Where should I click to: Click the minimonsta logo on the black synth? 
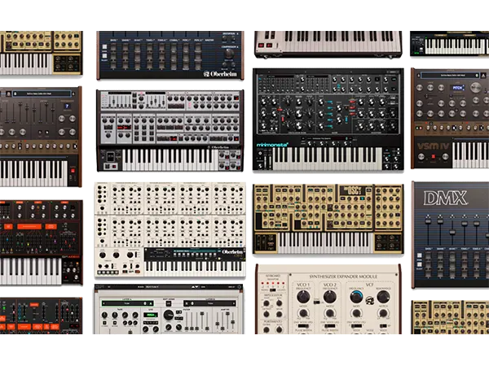pos(272,145)
